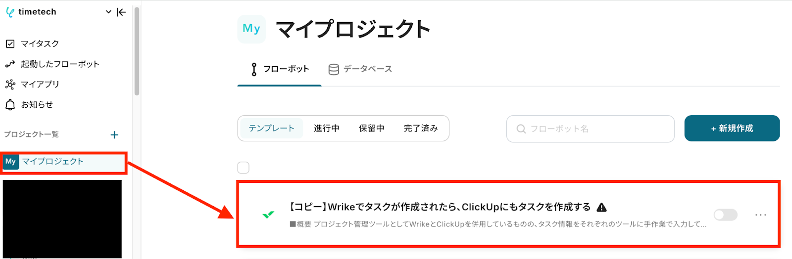The width and height of the screenshot is (792, 259).
Task: Click the warning triangle on the Wrike flow
Action: [x=601, y=207]
